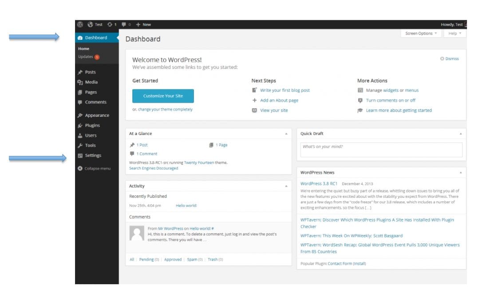Open the Mr WordPress commenter link
The width and height of the screenshot is (478, 293).
click(x=170, y=228)
